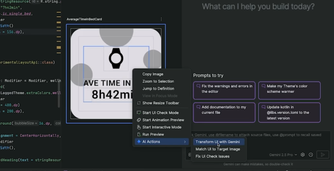334x171 pixels.
Task: Click the '400.dp' value in code
Action: [12, 105]
